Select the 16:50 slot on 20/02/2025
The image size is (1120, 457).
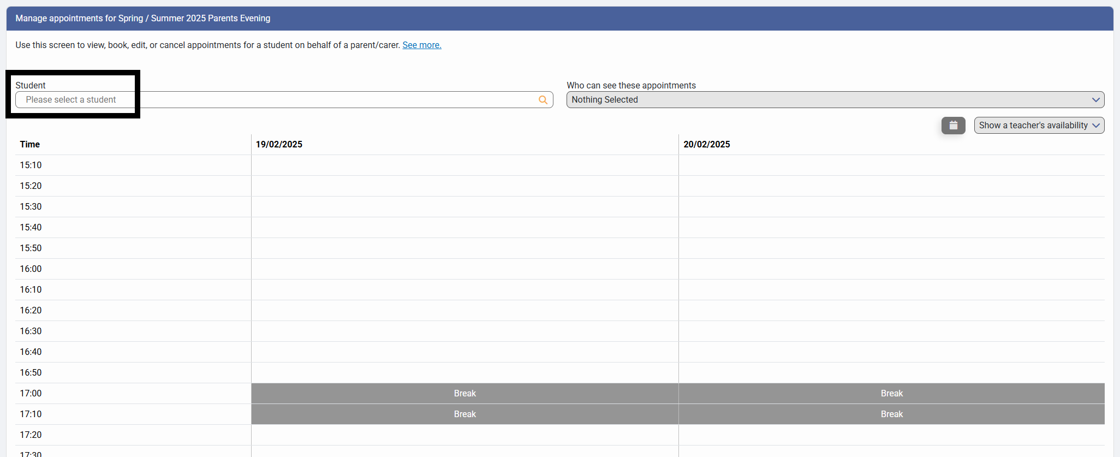[891, 373]
